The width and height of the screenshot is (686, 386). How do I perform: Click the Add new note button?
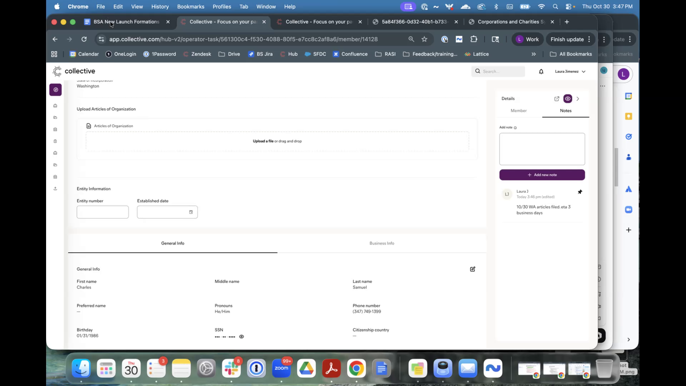point(542,175)
